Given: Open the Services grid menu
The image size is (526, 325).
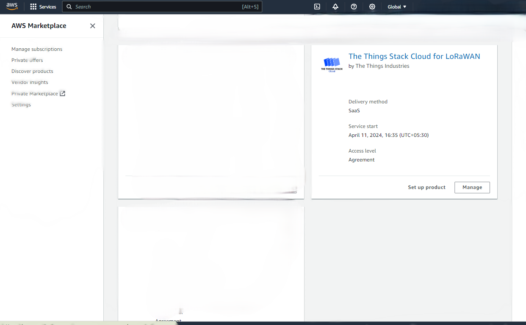Looking at the screenshot, I should pos(43,6).
